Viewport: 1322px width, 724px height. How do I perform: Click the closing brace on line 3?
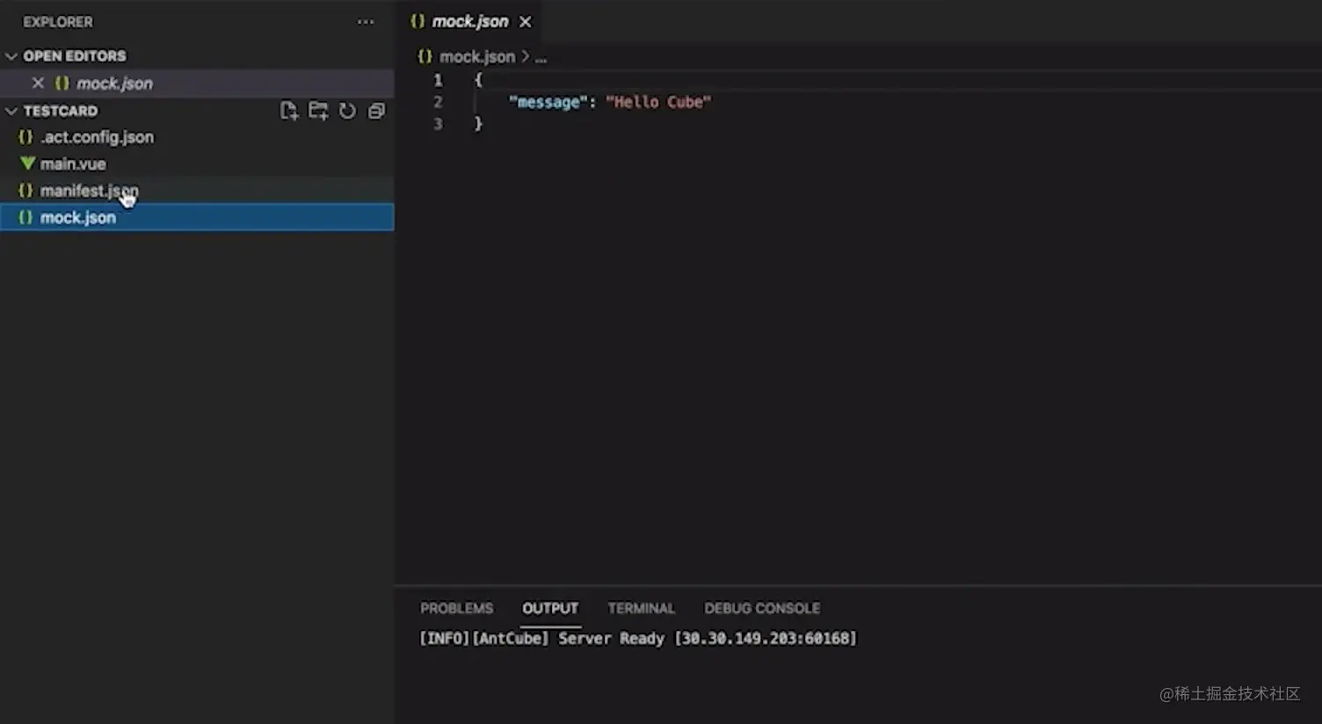coord(478,124)
